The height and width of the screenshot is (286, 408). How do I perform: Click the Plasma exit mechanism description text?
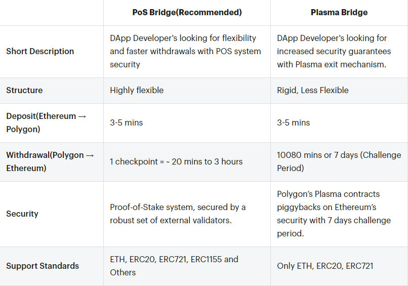334,51
